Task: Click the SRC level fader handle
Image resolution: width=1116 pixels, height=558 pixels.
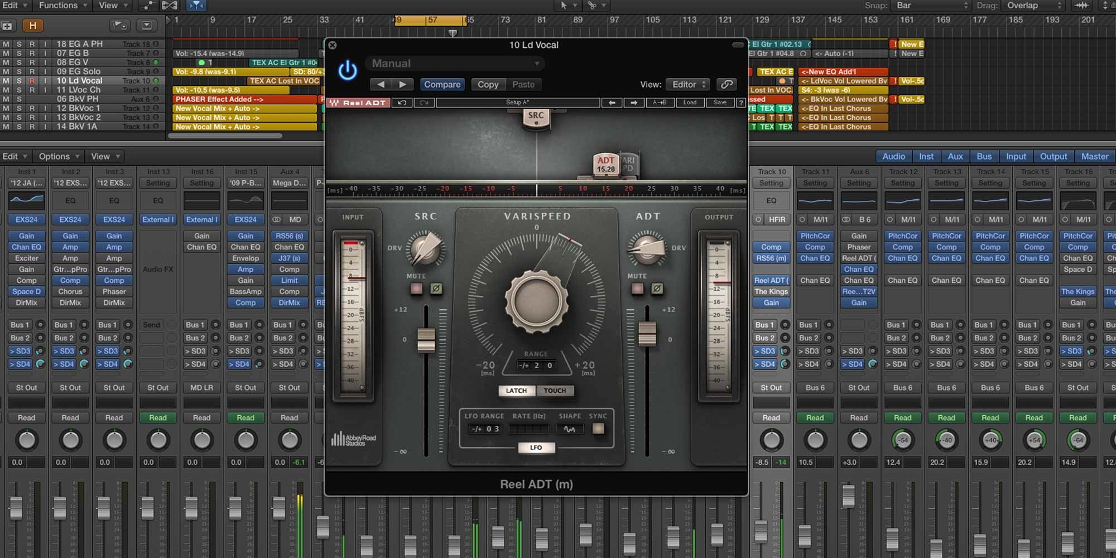Action: 426,340
